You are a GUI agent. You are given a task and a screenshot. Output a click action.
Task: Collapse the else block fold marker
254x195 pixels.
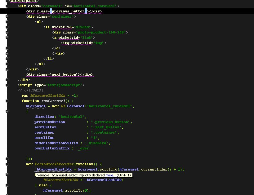click(x=6, y=185)
